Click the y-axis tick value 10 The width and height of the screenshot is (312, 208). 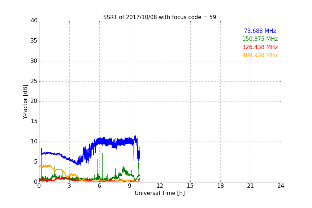coord(34,142)
